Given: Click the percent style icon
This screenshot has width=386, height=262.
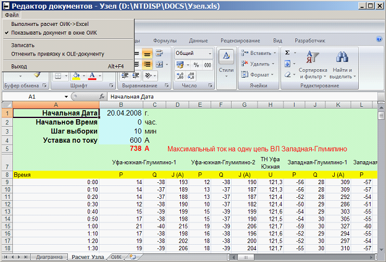Looking at the screenshot, I should (x=196, y=64).
